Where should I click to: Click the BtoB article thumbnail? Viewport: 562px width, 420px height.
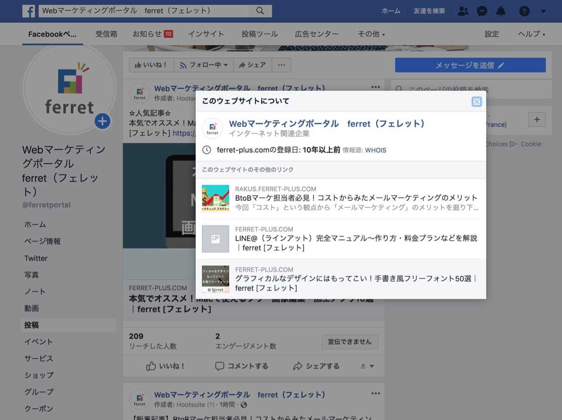point(215,198)
